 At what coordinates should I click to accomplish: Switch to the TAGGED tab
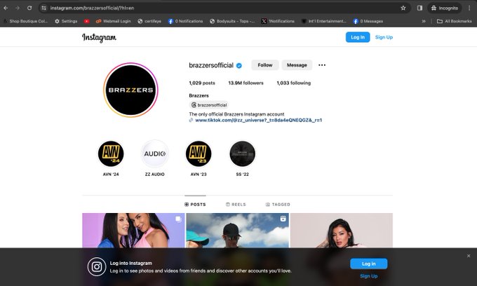(278, 204)
